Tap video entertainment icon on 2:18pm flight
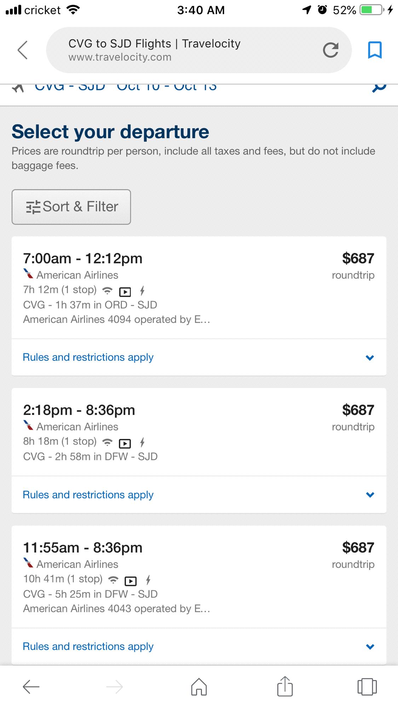This screenshot has height=708, width=398. pyautogui.click(x=125, y=443)
